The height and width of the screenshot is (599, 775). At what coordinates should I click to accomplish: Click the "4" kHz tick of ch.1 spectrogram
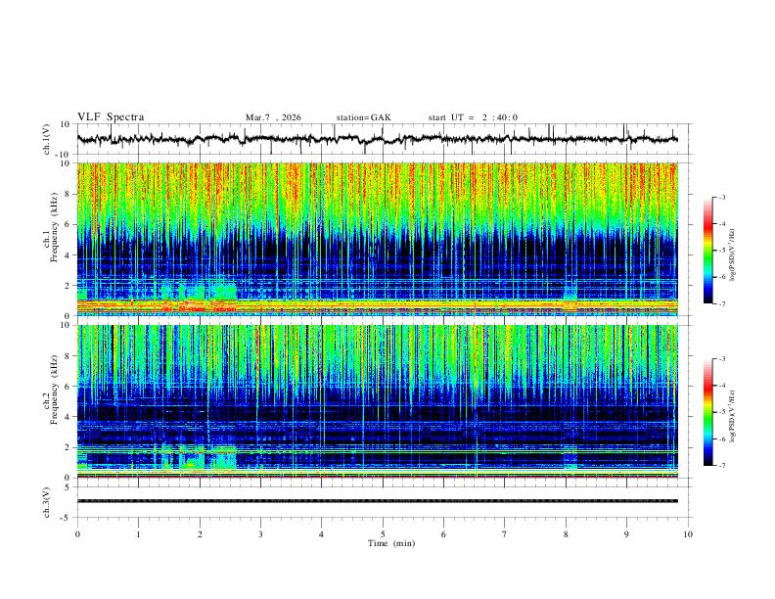pyautogui.click(x=68, y=255)
